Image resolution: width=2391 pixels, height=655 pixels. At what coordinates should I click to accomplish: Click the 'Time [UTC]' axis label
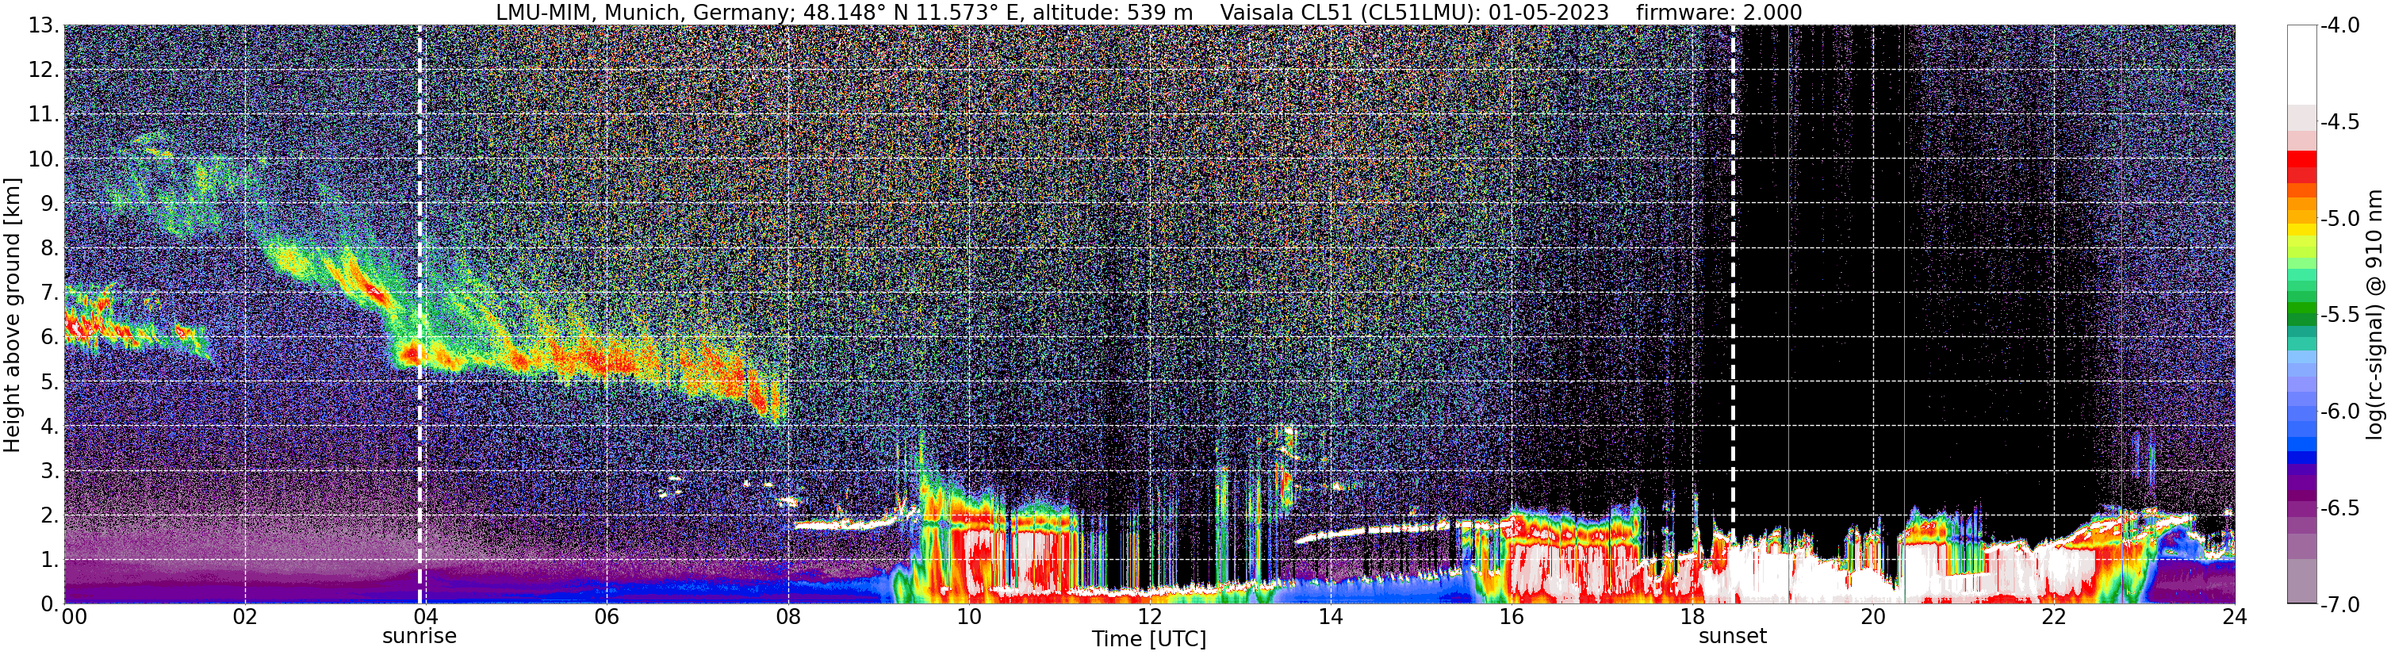point(1149,639)
